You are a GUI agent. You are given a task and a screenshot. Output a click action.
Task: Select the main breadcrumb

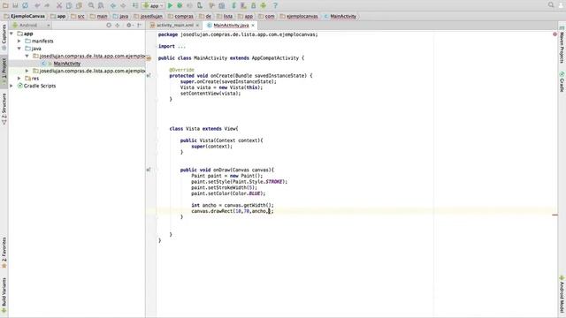[x=99, y=16]
